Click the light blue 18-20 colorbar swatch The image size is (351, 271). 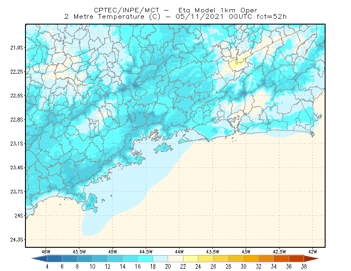pos(160,259)
